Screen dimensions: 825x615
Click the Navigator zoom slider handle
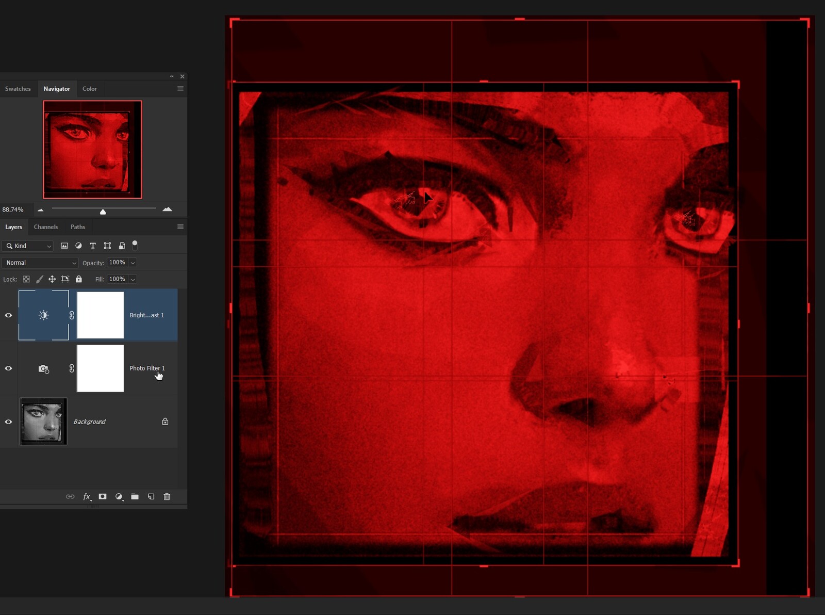tap(103, 212)
